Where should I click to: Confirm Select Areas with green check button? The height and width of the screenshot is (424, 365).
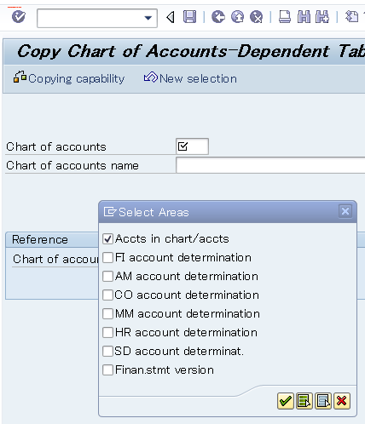[x=286, y=401]
